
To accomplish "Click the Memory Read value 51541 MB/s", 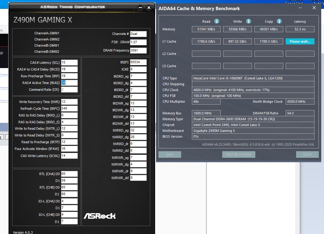I will [x=206, y=29].
